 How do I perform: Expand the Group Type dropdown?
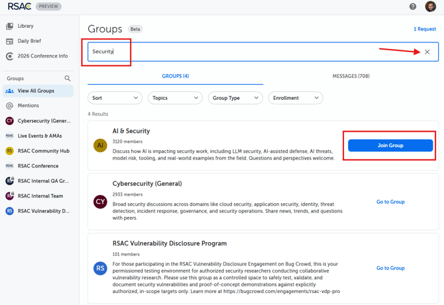235,98
